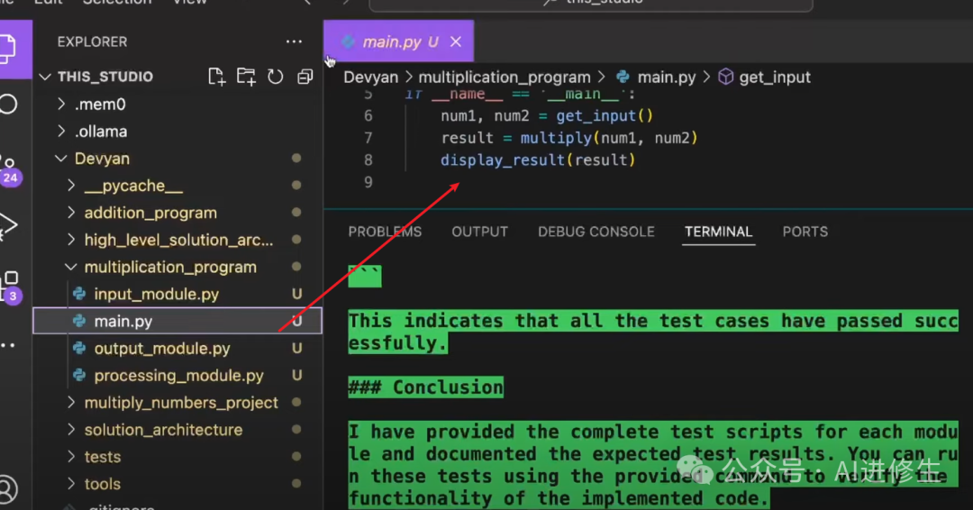Image resolution: width=973 pixels, height=510 pixels.
Task: Click code line number 8
Action: click(x=368, y=160)
